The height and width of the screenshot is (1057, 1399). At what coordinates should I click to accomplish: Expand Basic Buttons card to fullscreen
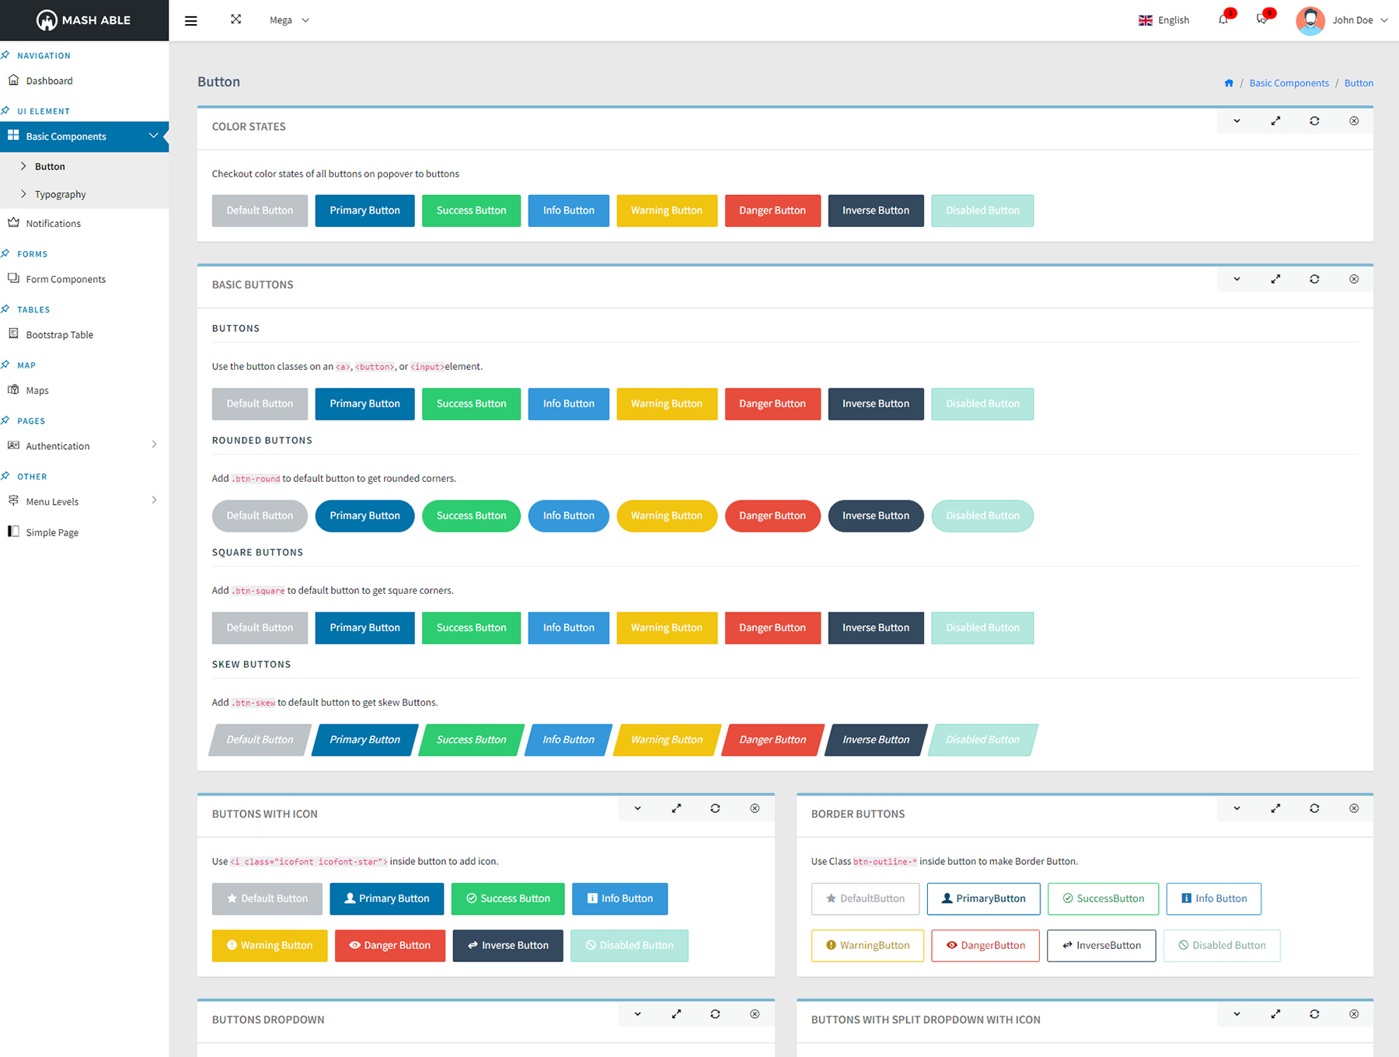1275,279
